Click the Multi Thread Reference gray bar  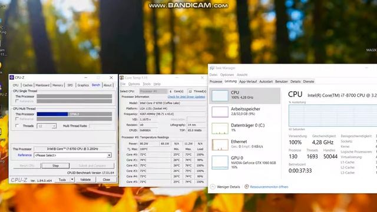click(x=74, y=119)
